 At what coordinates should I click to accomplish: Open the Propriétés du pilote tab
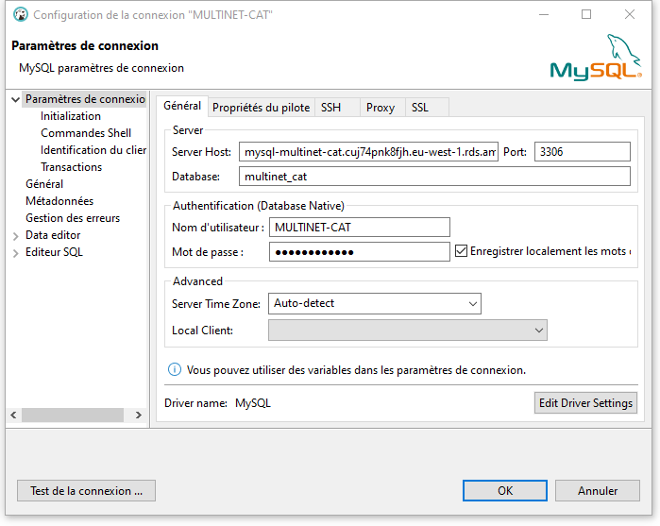(261, 108)
